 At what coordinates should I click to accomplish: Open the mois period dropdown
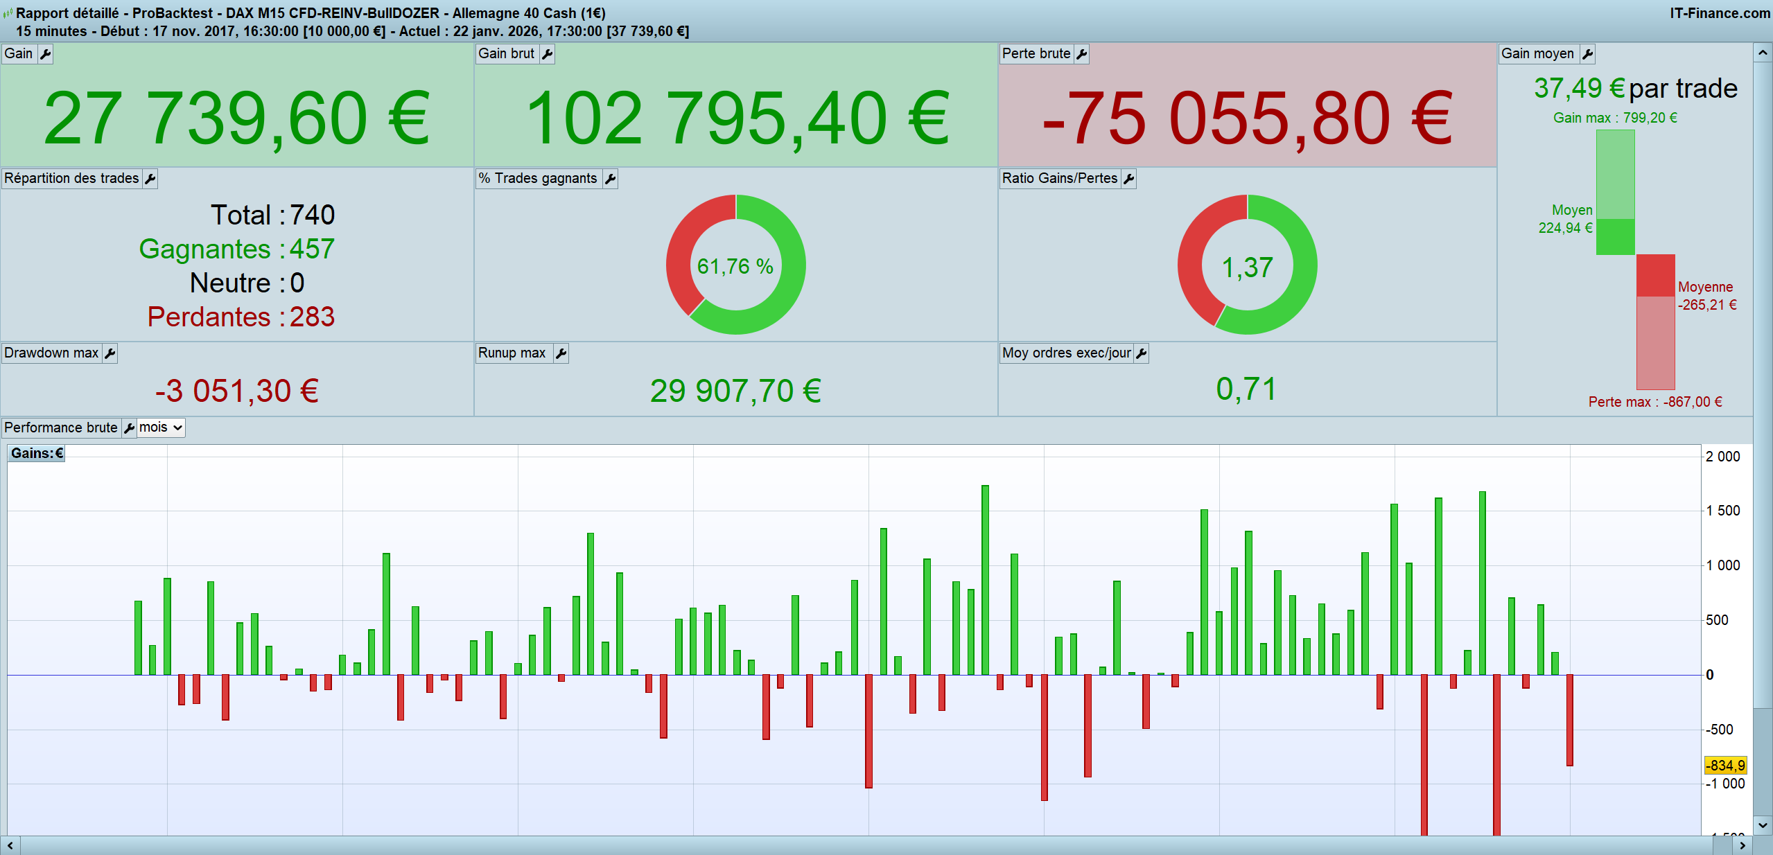pos(161,427)
